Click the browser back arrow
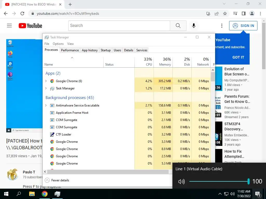 point(6,13)
